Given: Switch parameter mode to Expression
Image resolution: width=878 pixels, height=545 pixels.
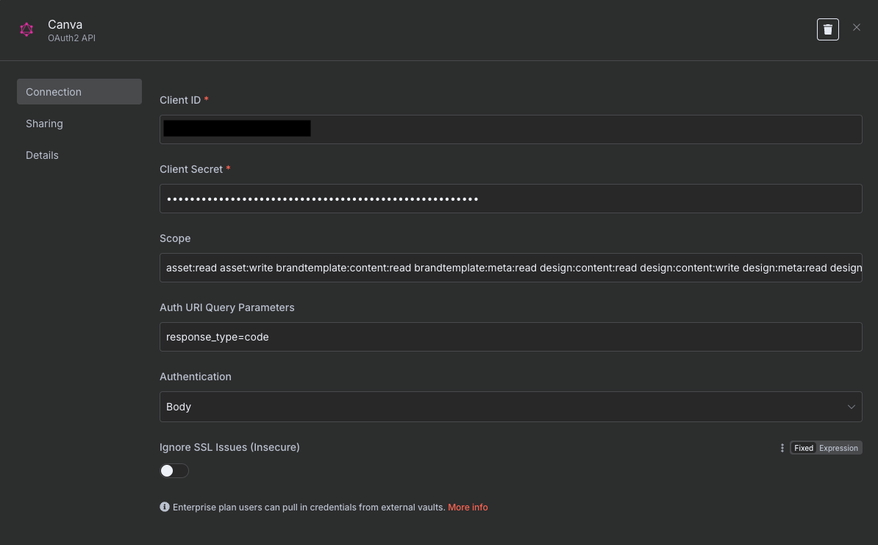Looking at the screenshot, I should [838, 448].
